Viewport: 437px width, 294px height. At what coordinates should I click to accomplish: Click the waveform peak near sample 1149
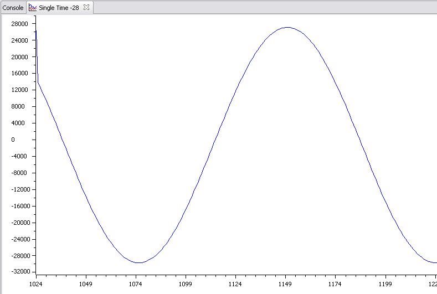(287, 27)
